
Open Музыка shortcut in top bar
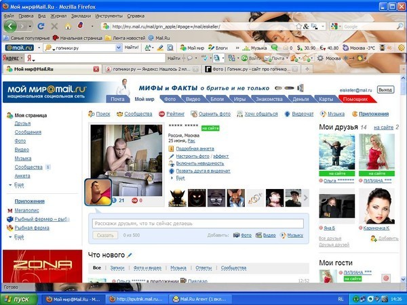pyautogui.click(x=332, y=114)
